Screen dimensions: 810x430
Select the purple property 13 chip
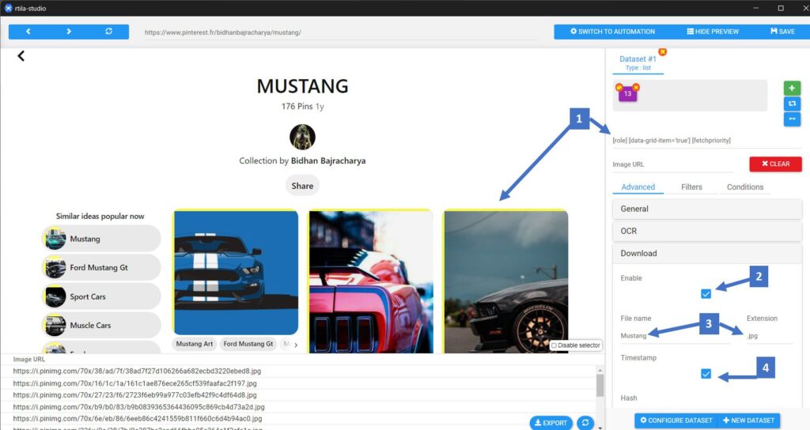pyautogui.click(x=627, y=93)
